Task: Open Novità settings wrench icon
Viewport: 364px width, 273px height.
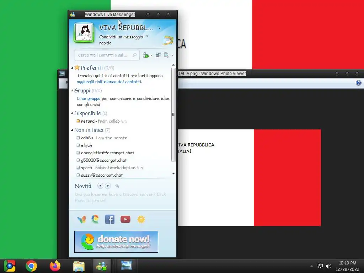Action: (x=117, y=186)
